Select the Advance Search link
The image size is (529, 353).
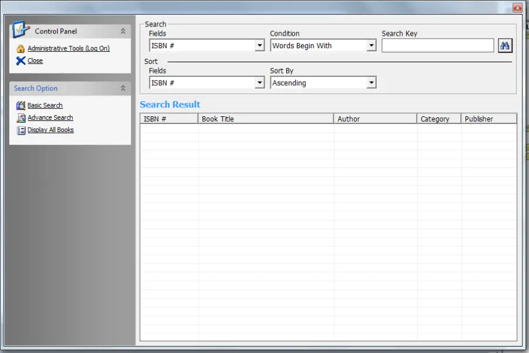coord(51,117)
